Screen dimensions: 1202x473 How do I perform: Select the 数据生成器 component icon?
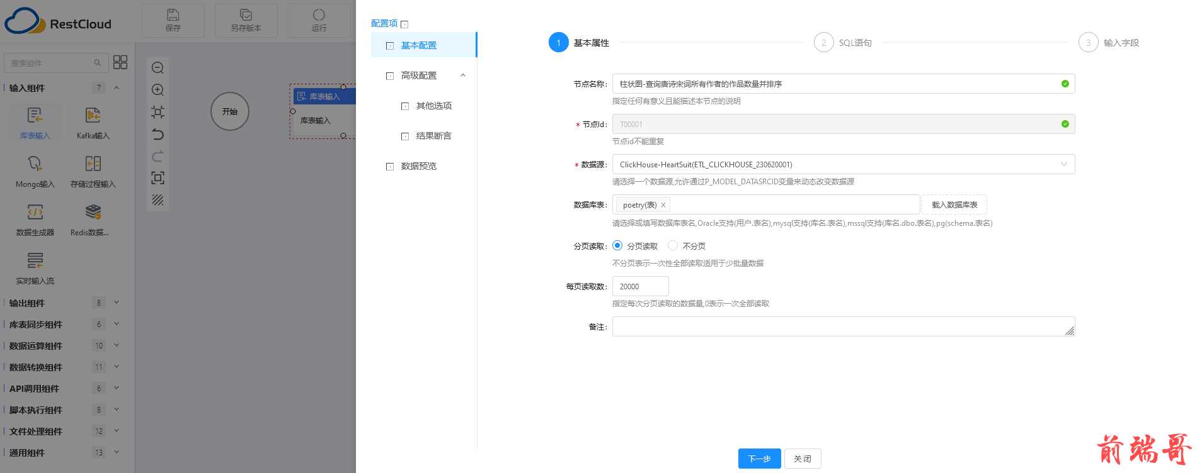point(35,212)
